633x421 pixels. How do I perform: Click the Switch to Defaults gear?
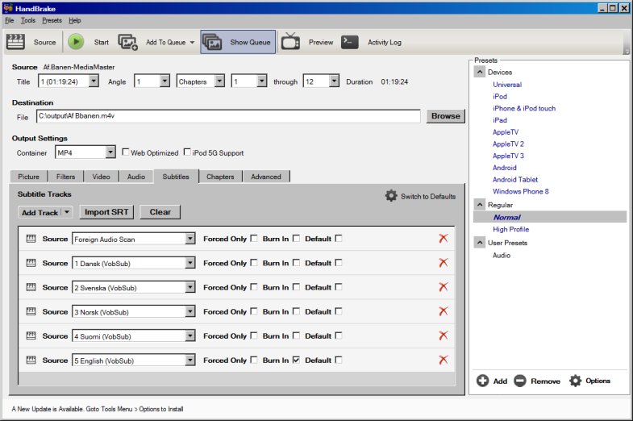391,196
